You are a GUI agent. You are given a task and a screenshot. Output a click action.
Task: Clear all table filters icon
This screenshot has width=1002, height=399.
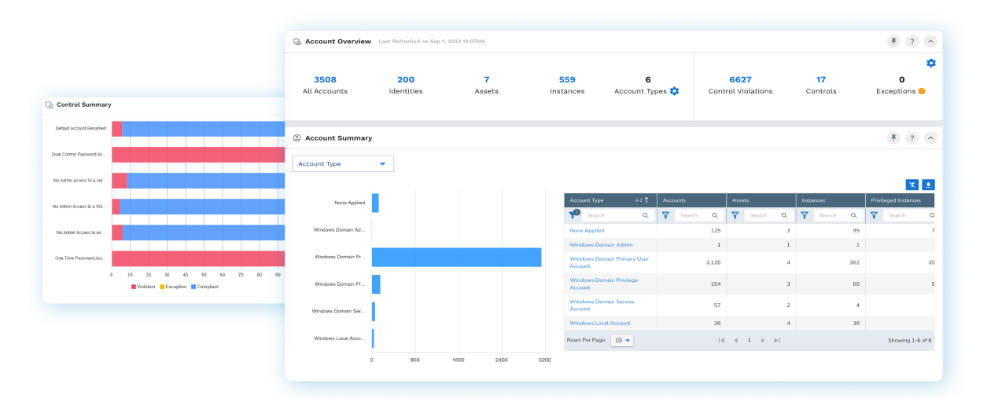912,185
